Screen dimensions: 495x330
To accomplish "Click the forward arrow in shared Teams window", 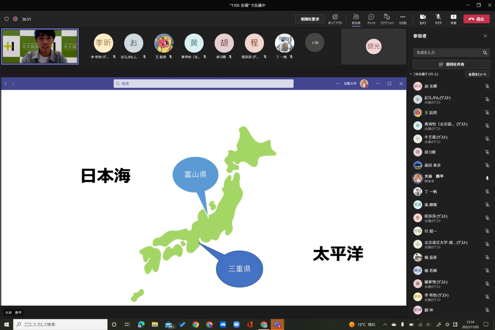I will click(x=13, y=84).
